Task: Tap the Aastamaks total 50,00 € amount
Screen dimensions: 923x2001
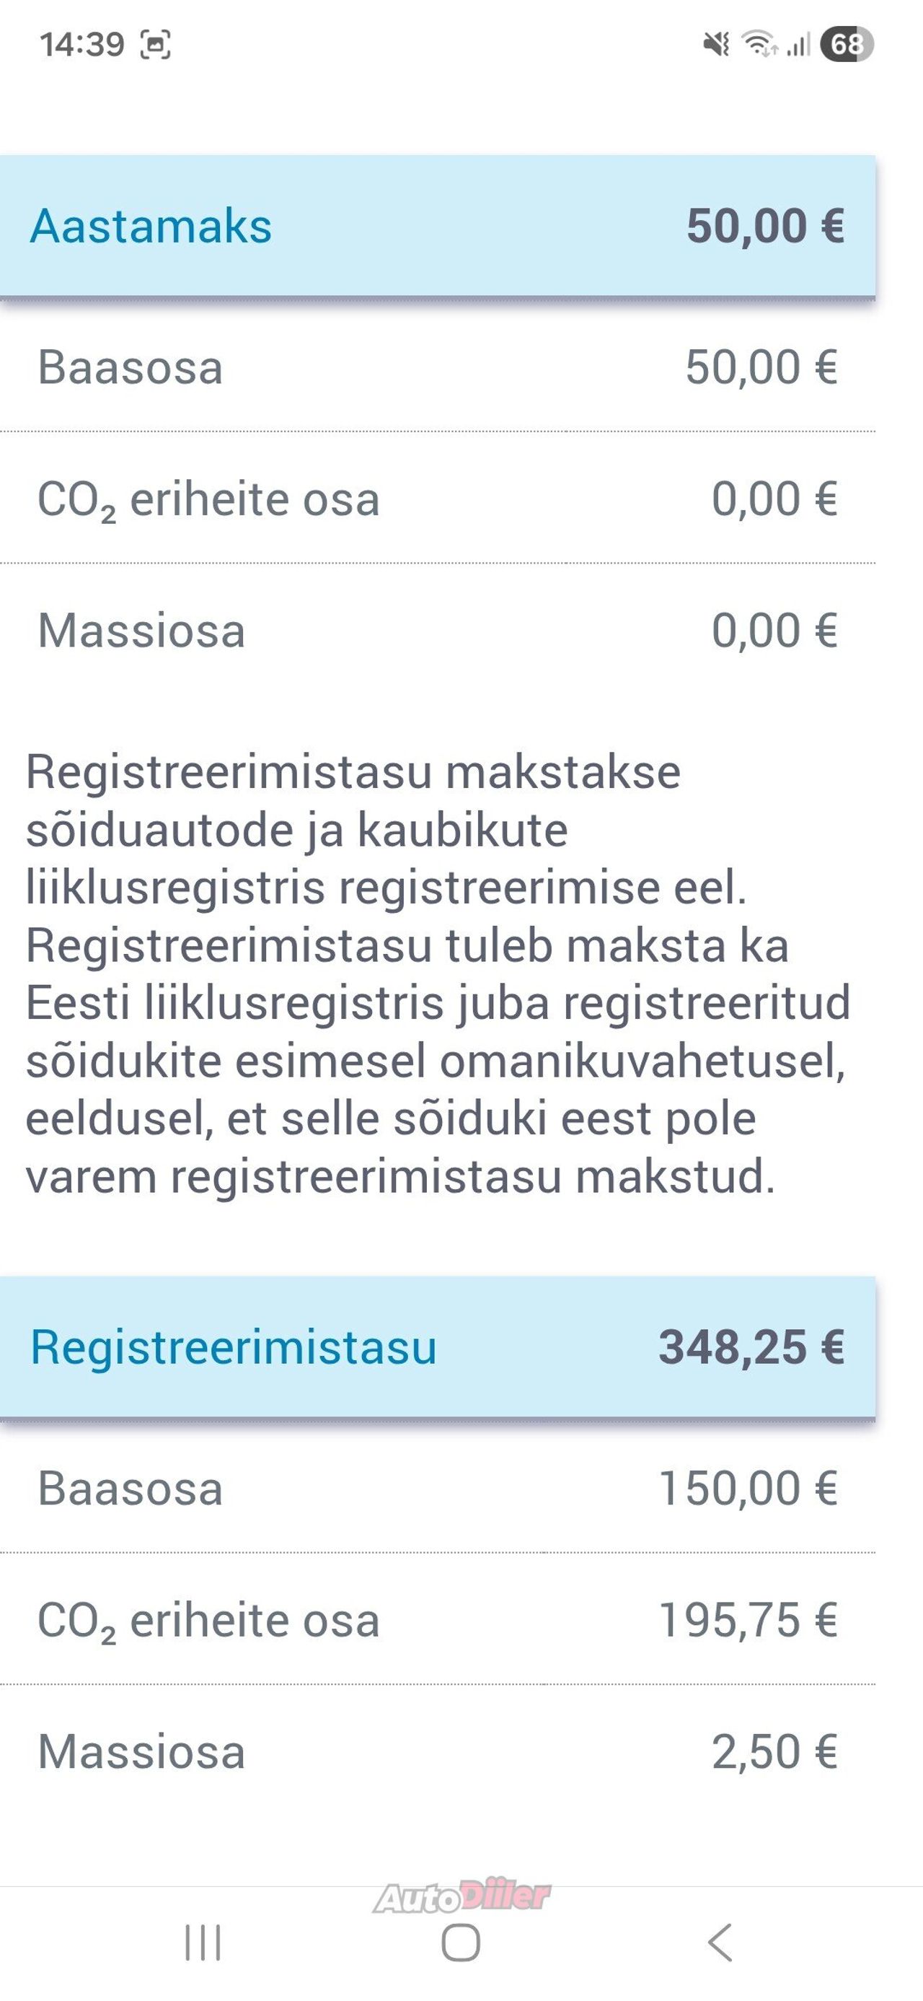Action: 764,226
